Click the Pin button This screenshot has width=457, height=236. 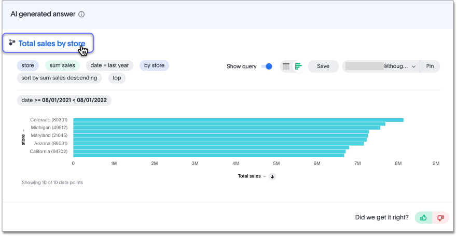(430, 66)
